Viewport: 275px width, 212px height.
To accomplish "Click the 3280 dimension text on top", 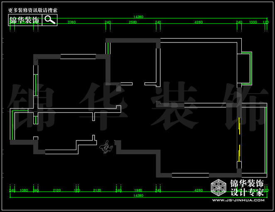I will 71,22.
